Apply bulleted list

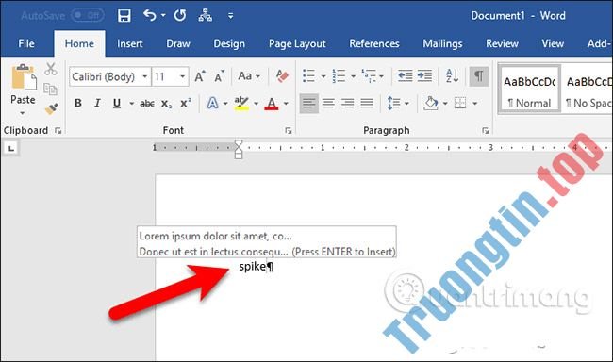click(x=308, y=75)
